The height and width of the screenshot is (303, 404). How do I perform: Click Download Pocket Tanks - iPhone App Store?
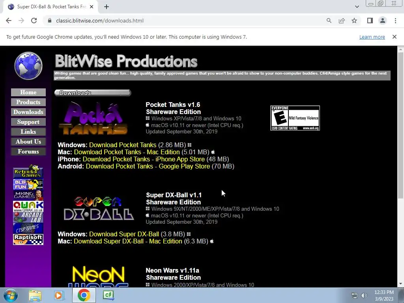pyautogui.click(x=144, y=159)
